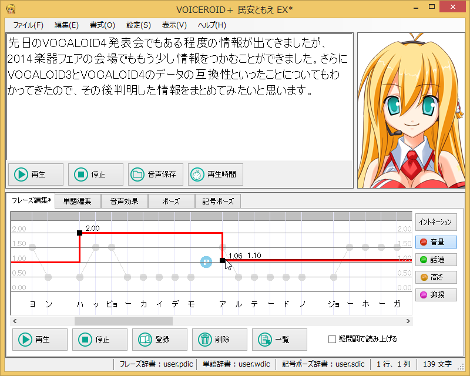Click the 139 文字 character count
The image size is (470, 376).
pyautogui.click(x=437, y=364)
